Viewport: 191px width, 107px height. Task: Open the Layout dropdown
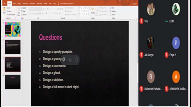point(24,8)
